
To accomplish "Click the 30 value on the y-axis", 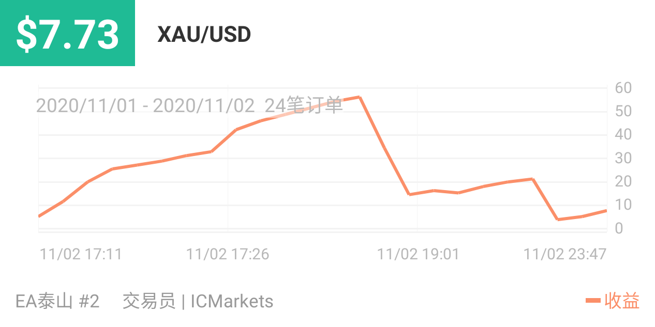I will tap(623, 158).
